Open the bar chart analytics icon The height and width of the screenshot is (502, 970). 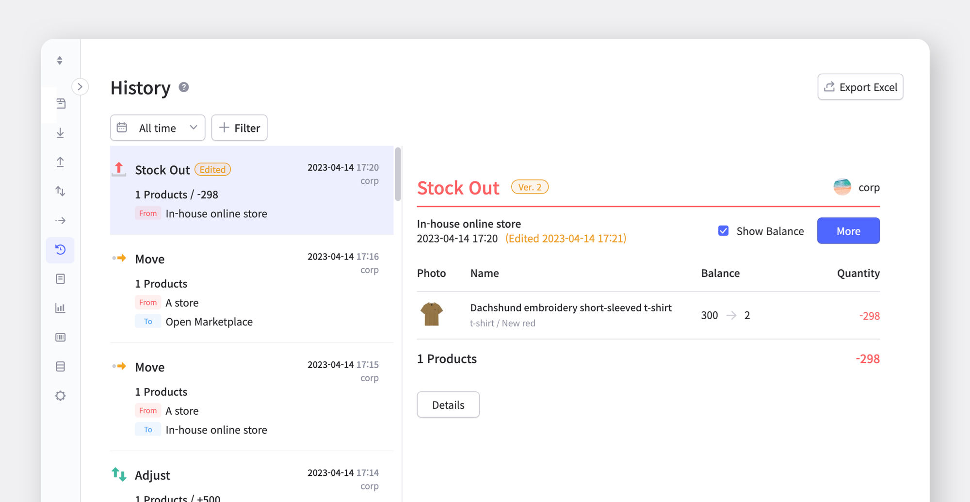60,308
